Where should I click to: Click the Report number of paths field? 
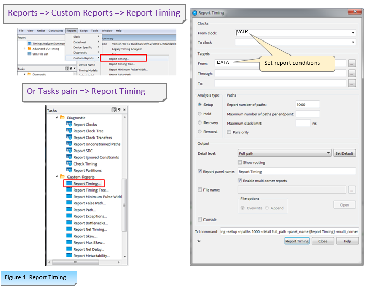click(x=307, y=105)
